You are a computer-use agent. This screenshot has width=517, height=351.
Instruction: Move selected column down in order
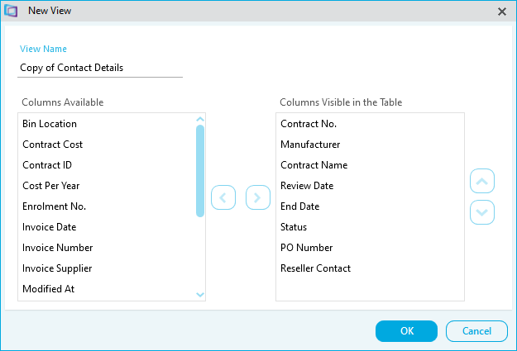(x=481, y=212)
